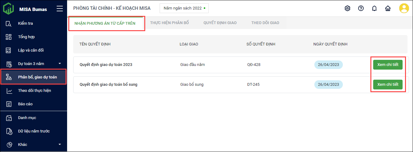This screenshot has width=413, height=152.
Task: Open the Năm ngân sách 2022 selector
Action: click(x=184, y=8)
